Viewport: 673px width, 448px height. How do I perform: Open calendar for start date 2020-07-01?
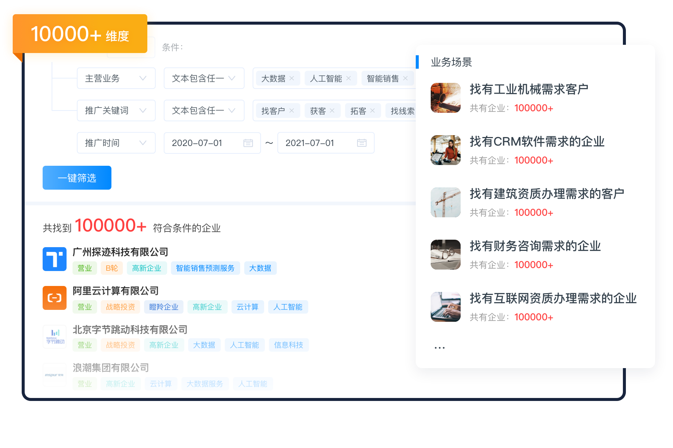(248, 143)
